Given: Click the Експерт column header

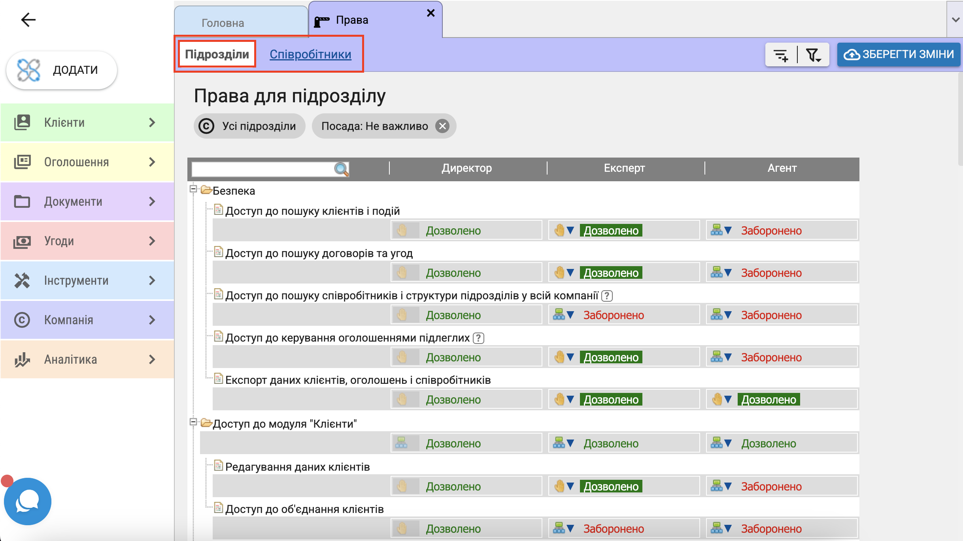Looking at the screenshot, I should pos(624,168).
